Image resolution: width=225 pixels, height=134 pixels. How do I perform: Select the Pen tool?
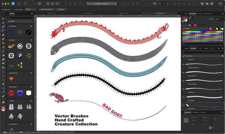pyautogui.click(x=3, y=34)
